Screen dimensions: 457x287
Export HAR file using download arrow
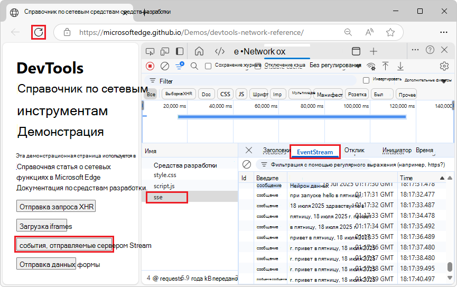coord(400,66)
